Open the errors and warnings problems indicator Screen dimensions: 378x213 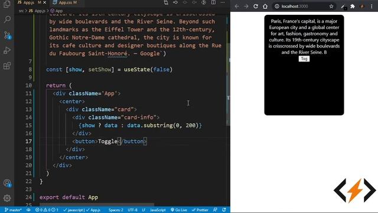47,210
